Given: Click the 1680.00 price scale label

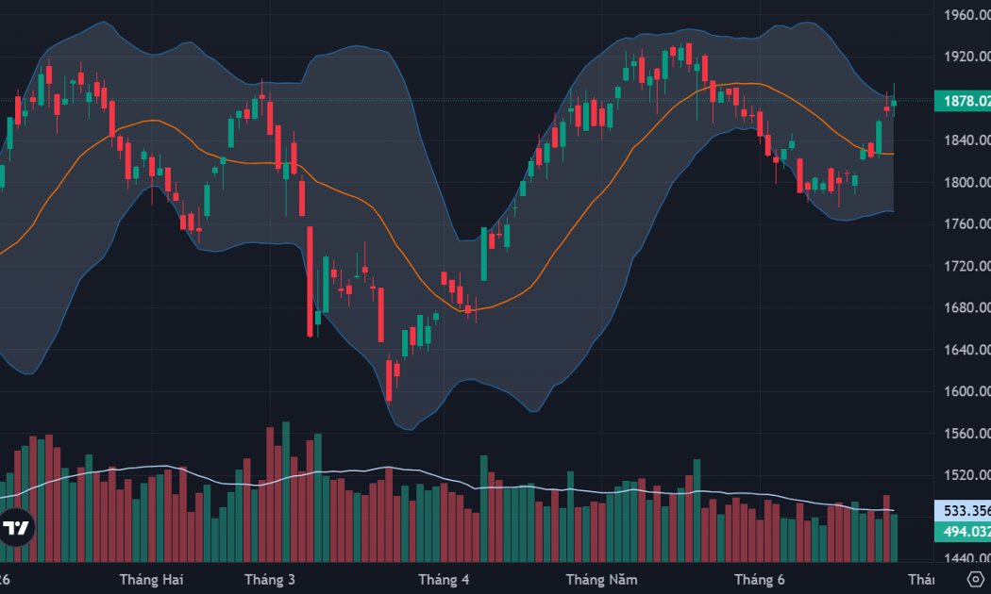Looking at the screenshot, I should click(967, 307).
